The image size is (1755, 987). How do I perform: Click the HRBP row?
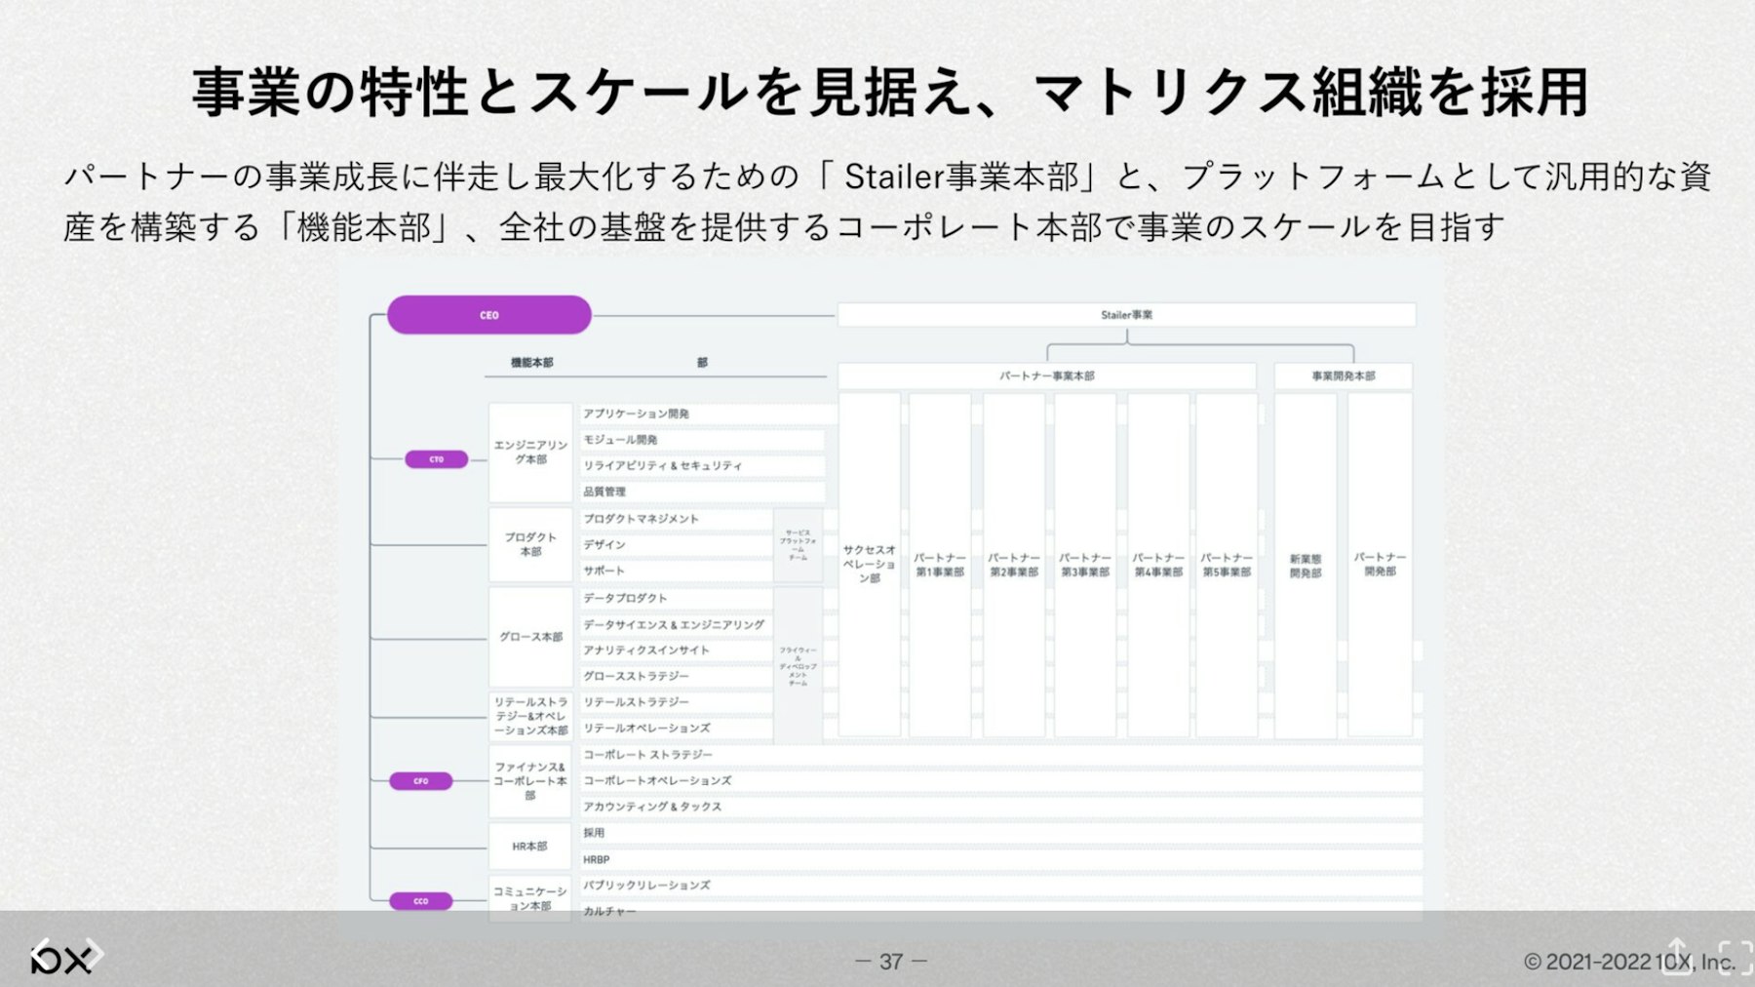1000,859
